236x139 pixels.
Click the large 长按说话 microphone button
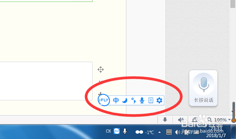[x=204, y=88]
